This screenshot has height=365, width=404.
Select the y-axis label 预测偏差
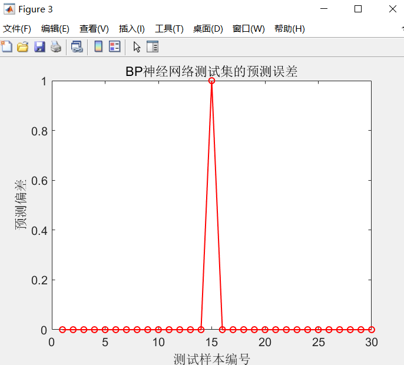[21, 205]
